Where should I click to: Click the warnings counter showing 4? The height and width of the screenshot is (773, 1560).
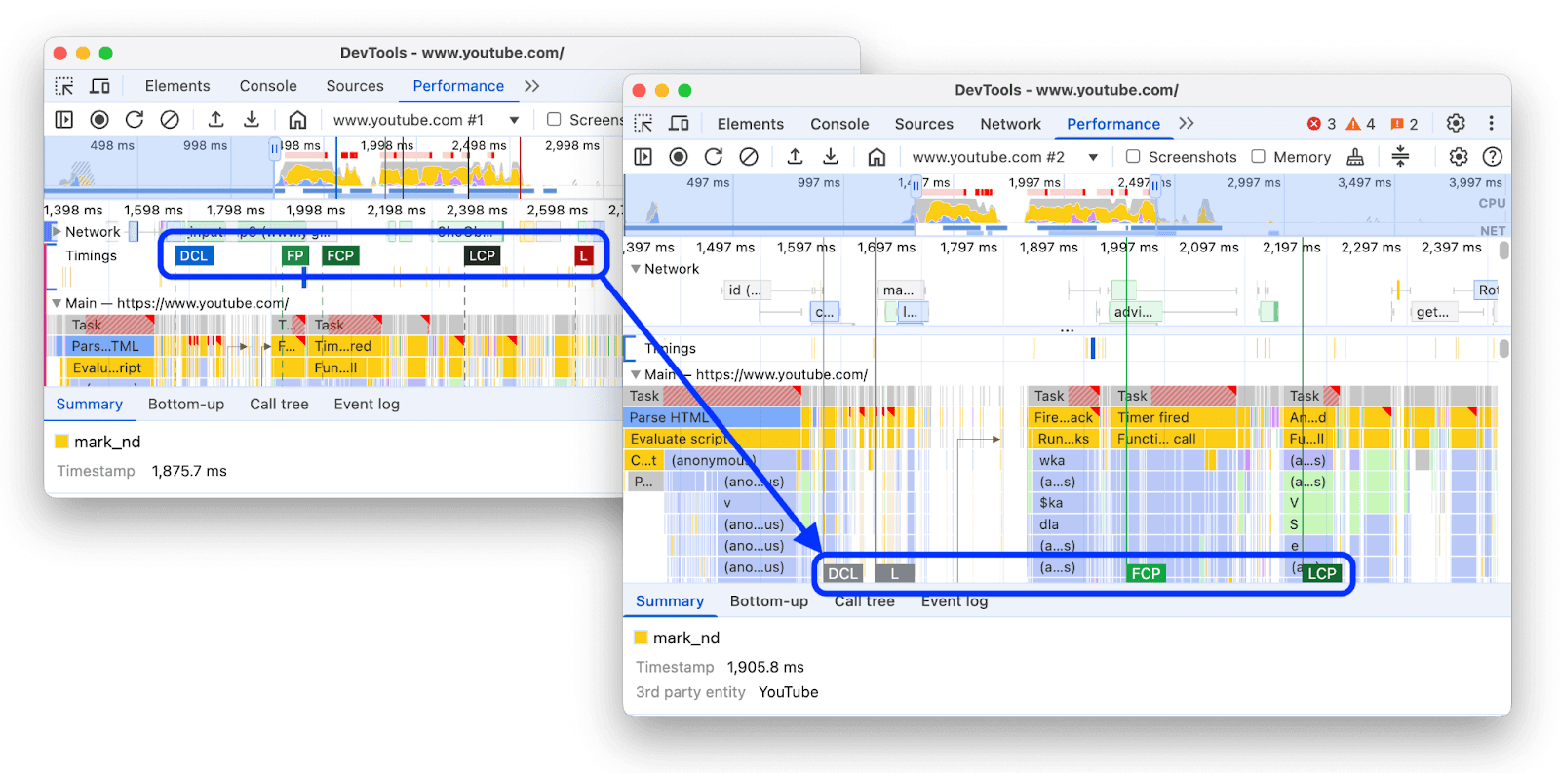[1360, 124]
